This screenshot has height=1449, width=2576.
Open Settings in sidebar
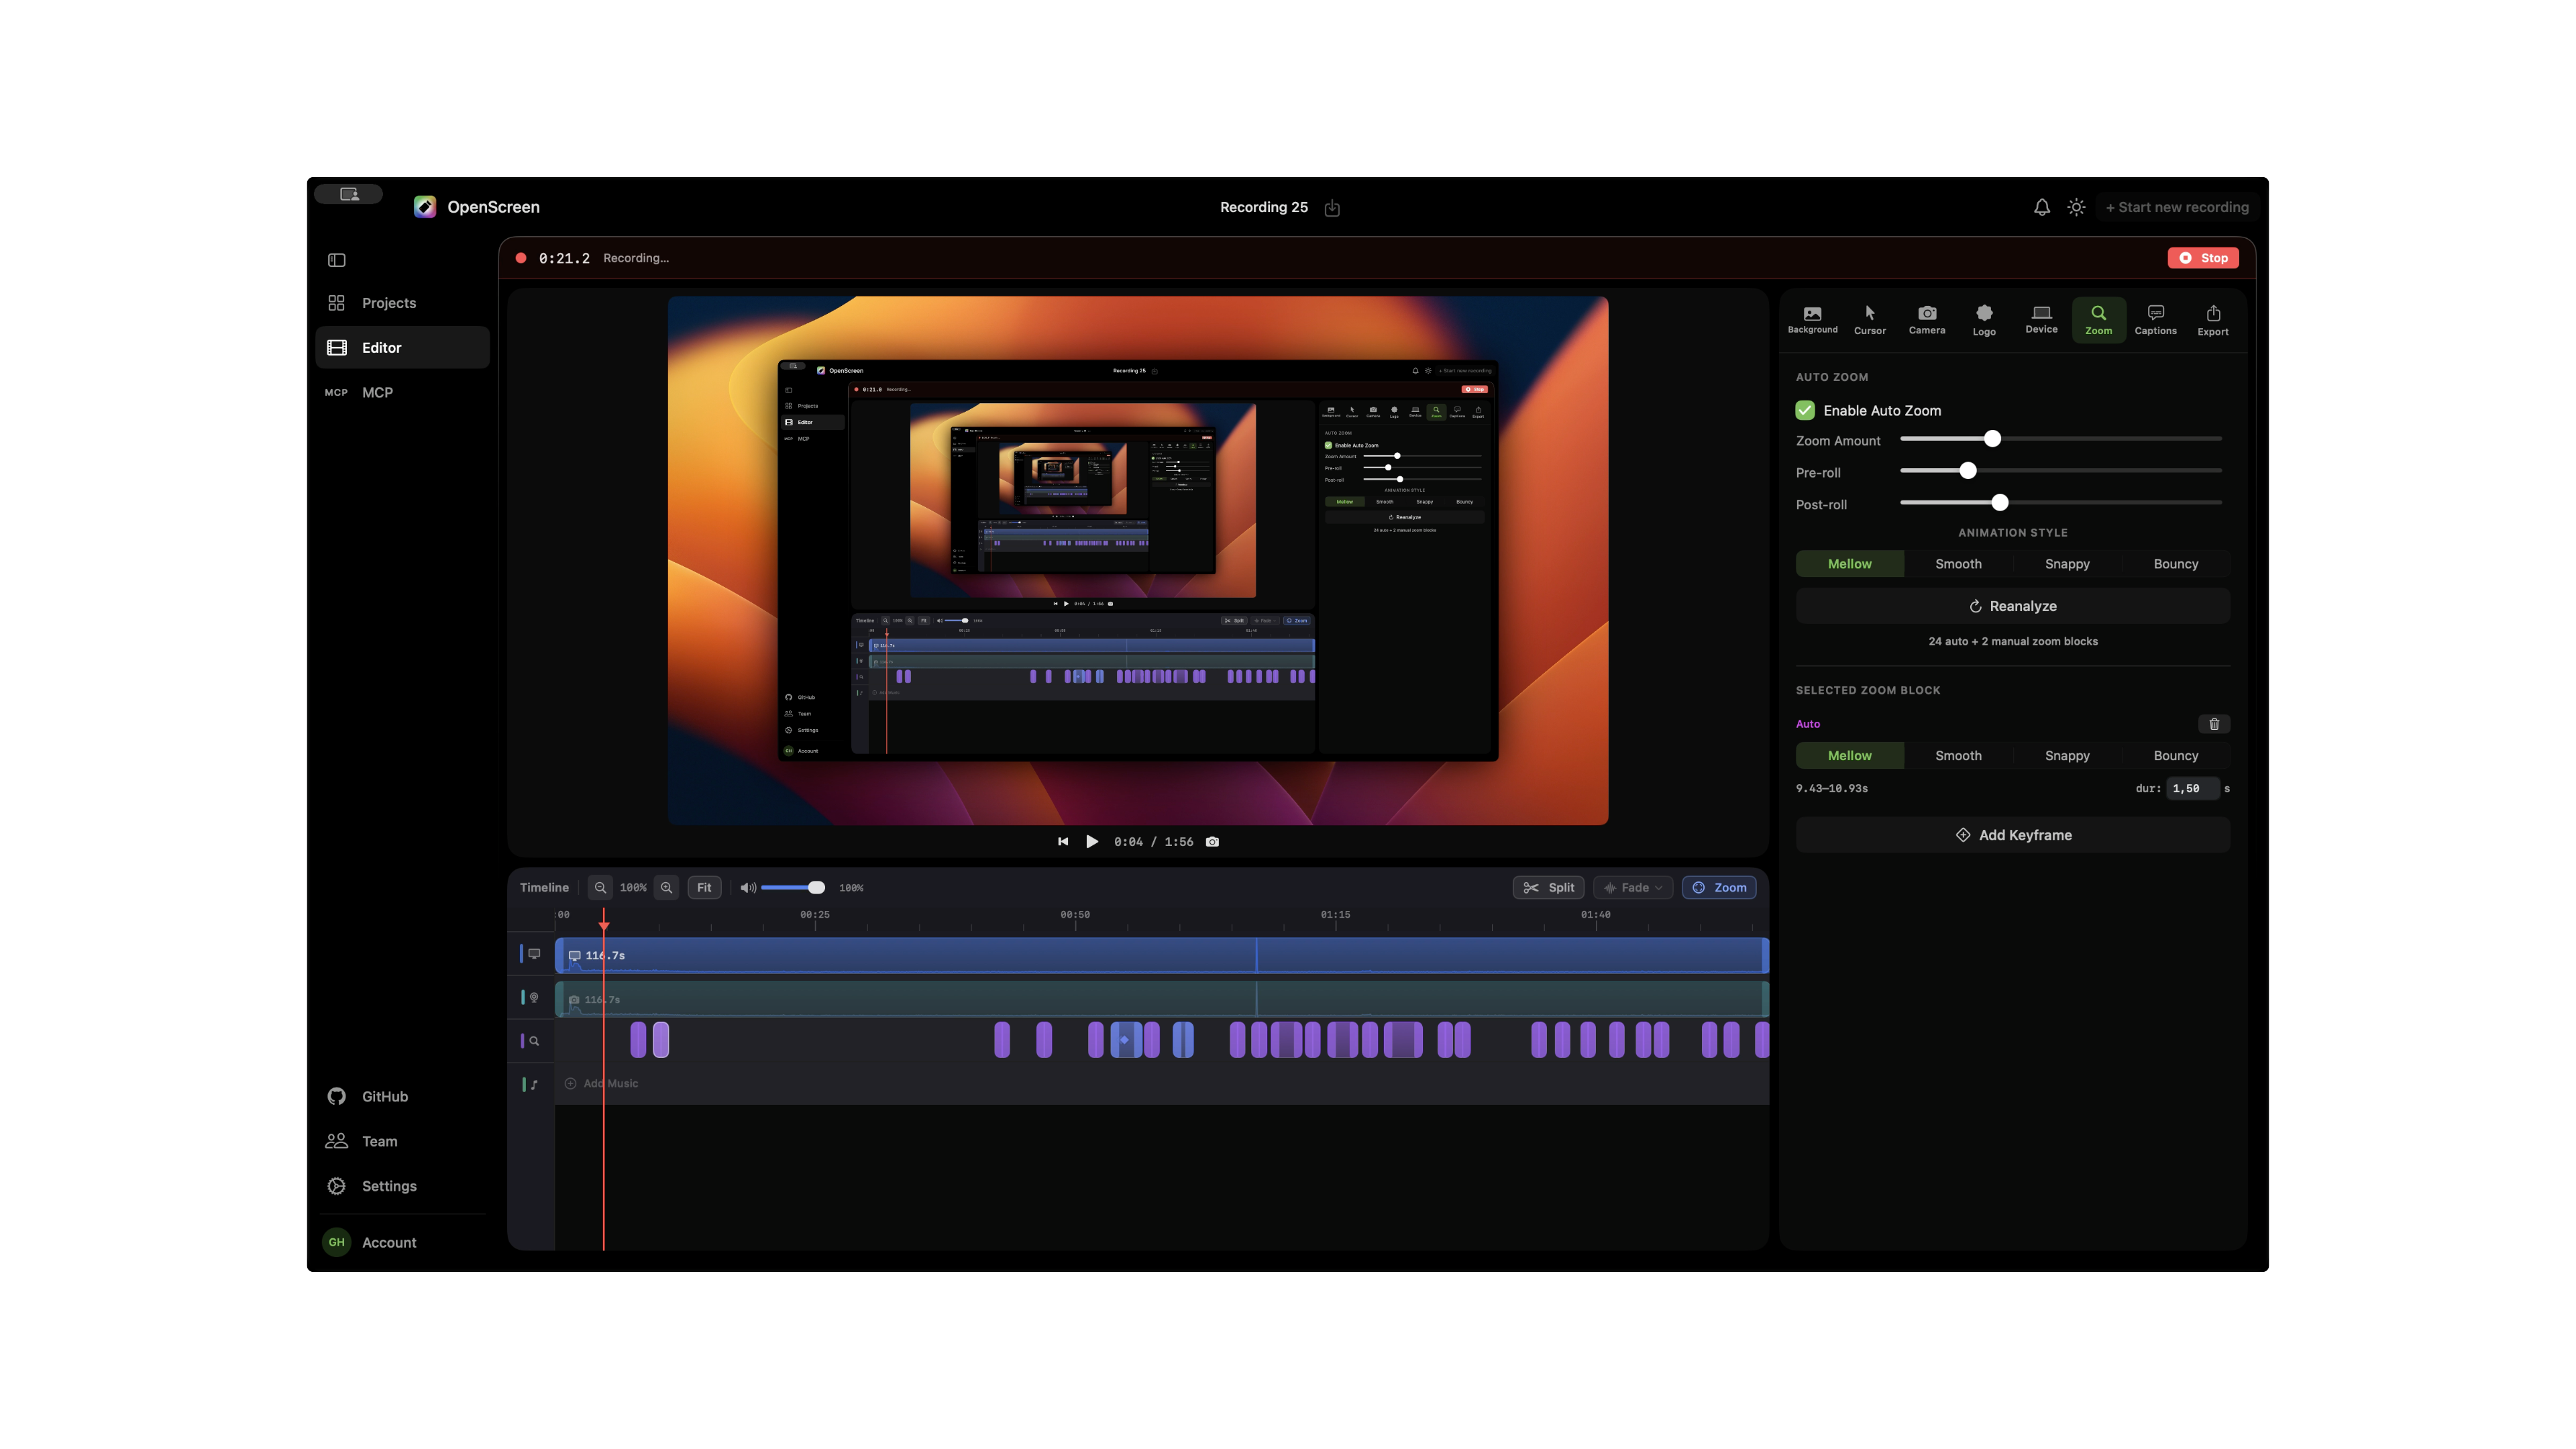402,1186
